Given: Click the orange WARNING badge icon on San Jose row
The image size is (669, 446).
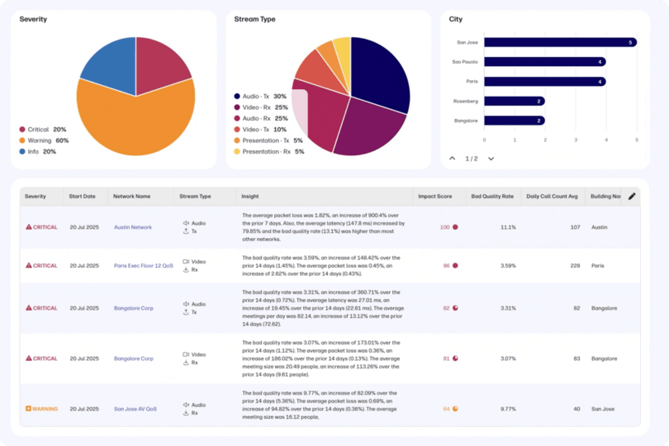Looking at the screenshot, I should (x=28, y=408).
